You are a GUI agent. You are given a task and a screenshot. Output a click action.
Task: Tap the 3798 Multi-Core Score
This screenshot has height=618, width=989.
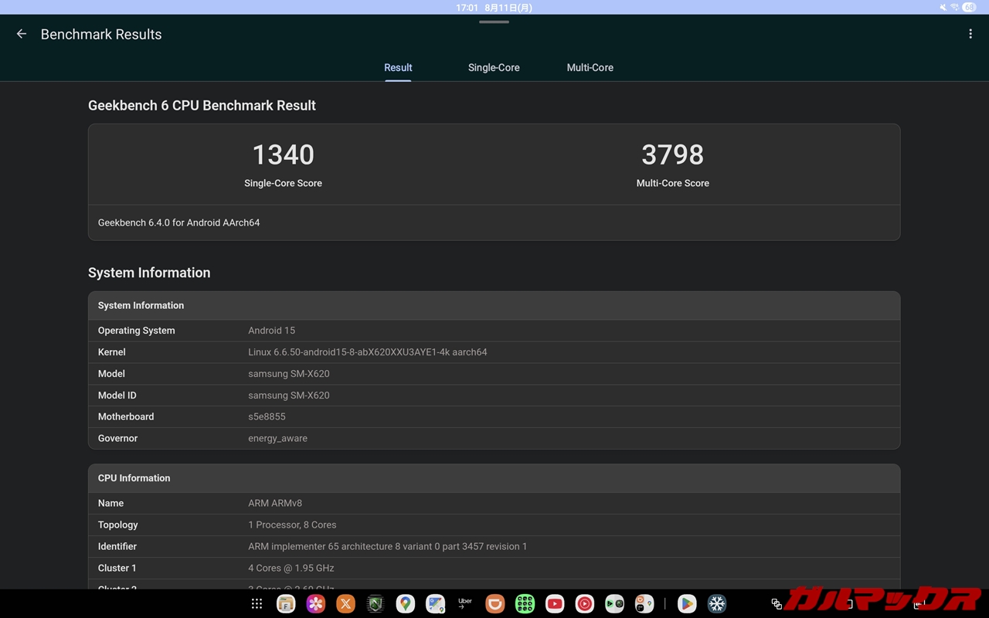tap(672, 155)
